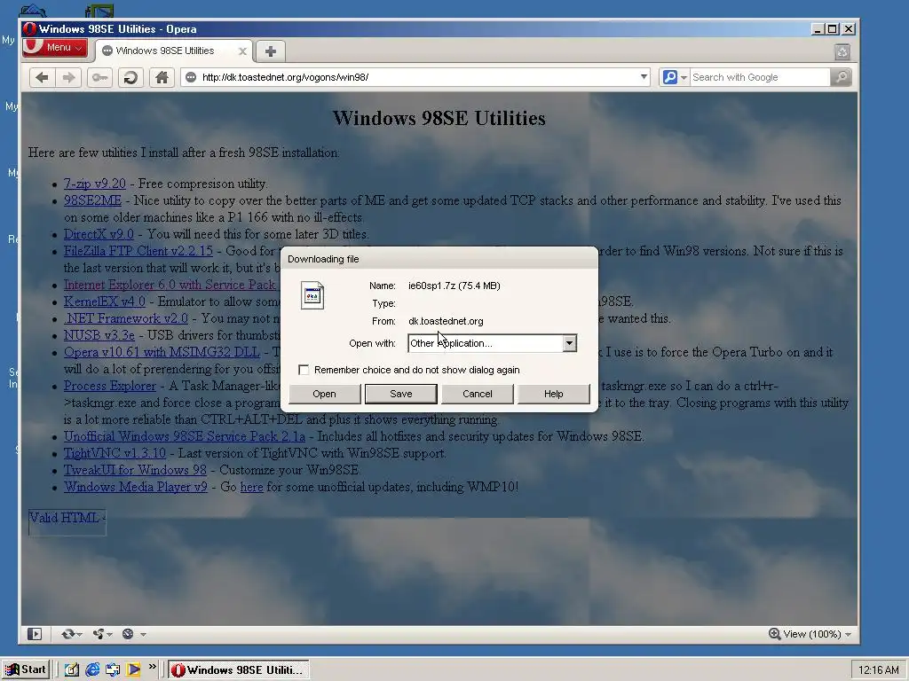This screenshot has height=681, width=909.
Task: Open the TightVNC v1.3.10 link
Action: (x=115, y=453)
